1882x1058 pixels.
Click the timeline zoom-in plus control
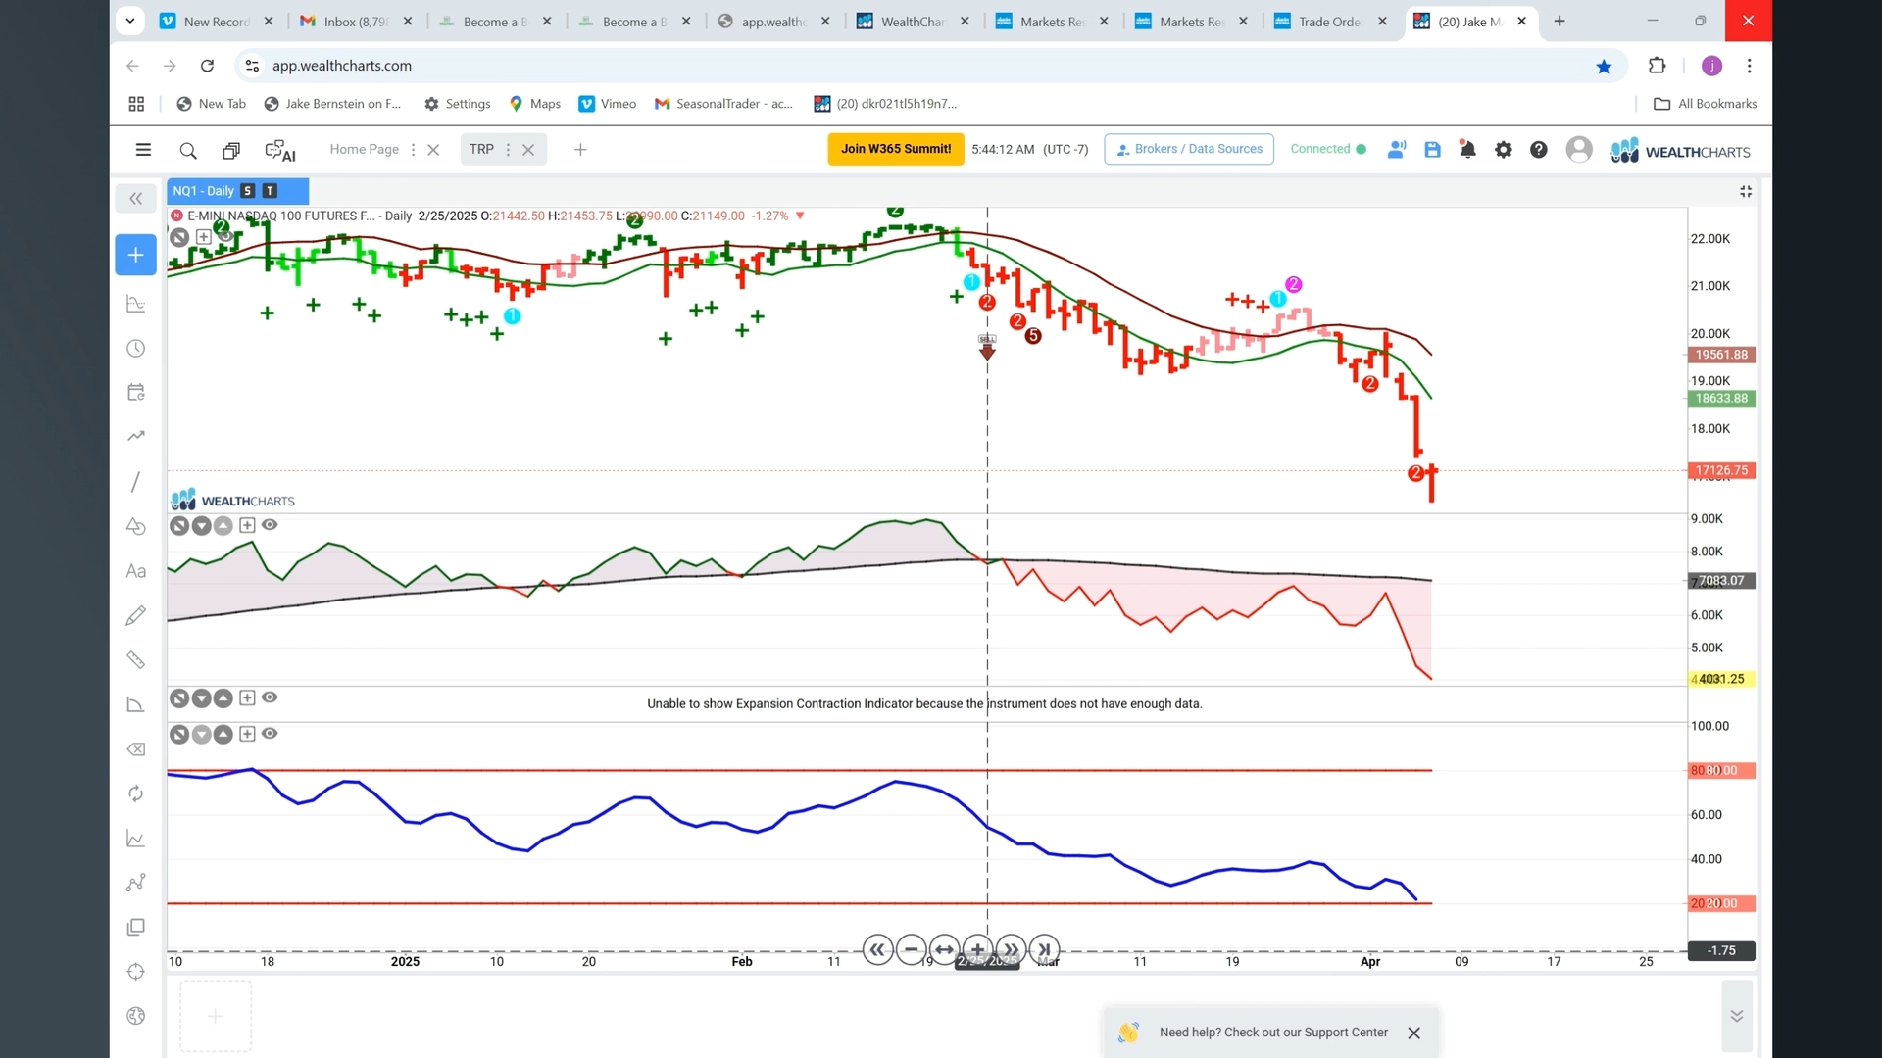click(x=977, y=949)
